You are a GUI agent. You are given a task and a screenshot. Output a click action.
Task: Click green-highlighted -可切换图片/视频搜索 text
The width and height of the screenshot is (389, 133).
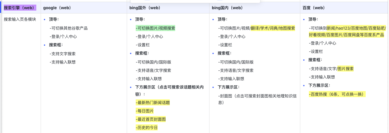155,28
